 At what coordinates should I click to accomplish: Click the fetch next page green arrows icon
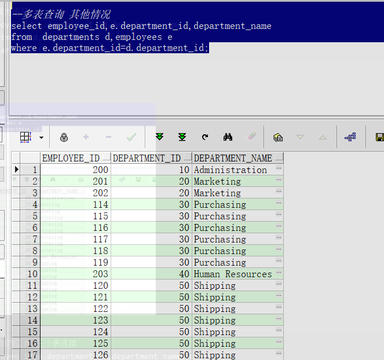coord(160,137)
